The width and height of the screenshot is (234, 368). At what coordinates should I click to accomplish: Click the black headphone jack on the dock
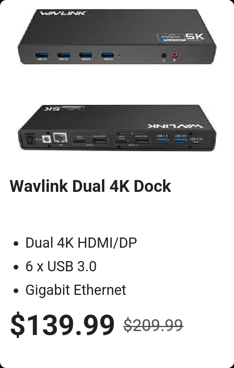(x=164, y=55)
